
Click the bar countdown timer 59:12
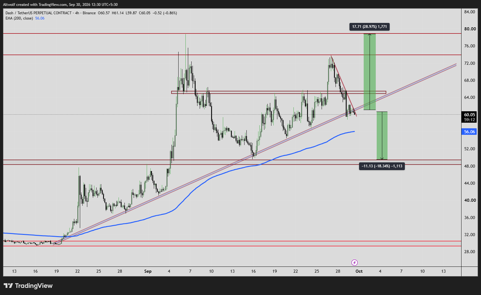(x=469, y=119)
